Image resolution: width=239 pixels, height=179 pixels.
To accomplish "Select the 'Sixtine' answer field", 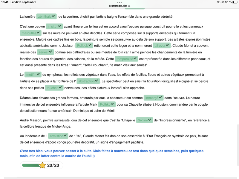I will pyautogui.click(x=145, y=120).
